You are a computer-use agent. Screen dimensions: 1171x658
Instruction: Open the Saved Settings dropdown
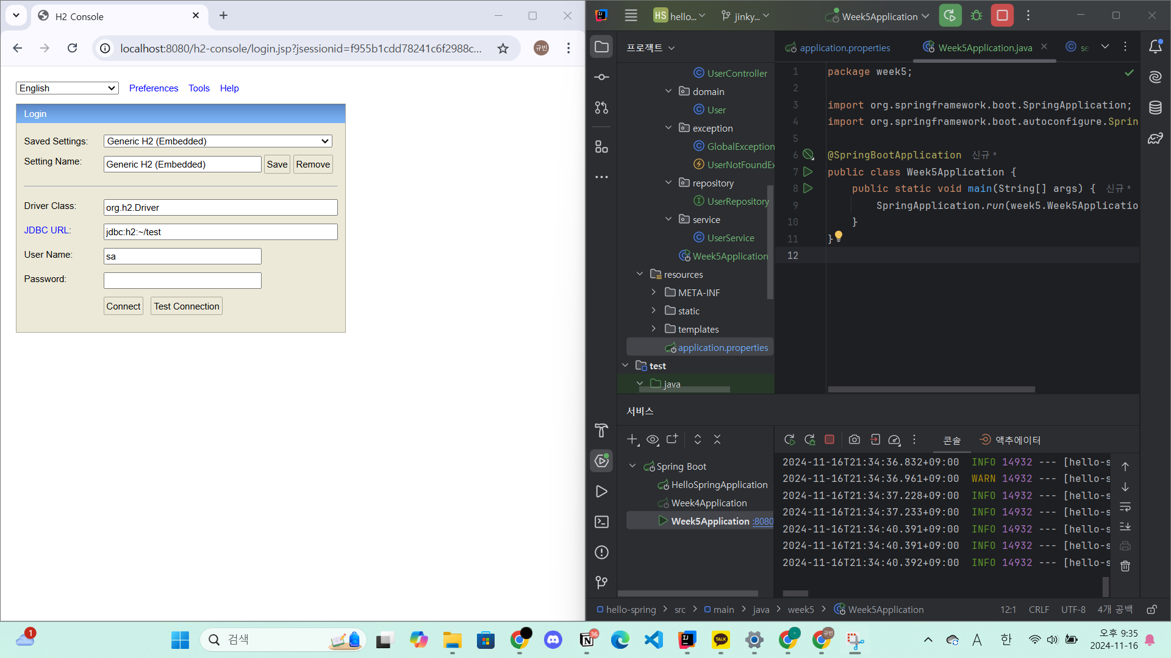click(x=218, y=141)
